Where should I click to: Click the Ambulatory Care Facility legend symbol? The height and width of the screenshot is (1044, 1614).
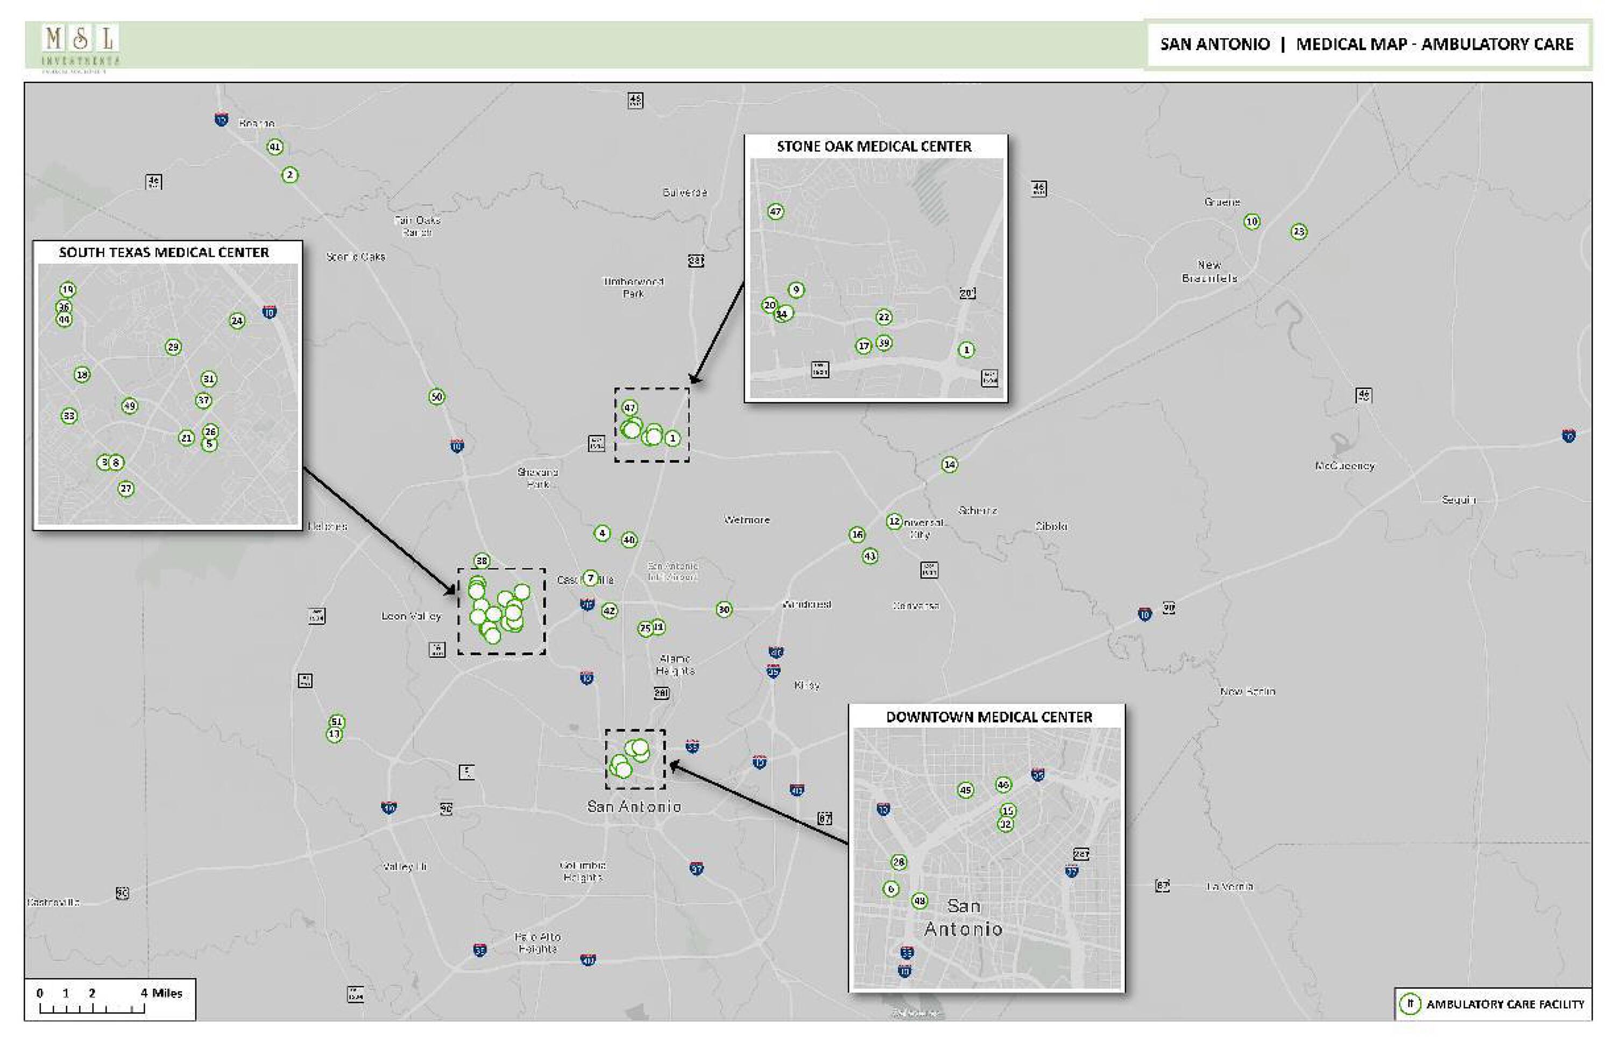[1410, 1004]
